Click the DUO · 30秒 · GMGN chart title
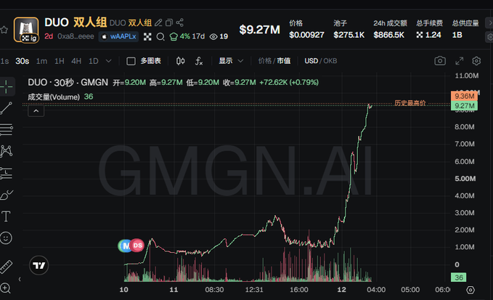493x300 pixels. pyautogui.click(x=68, y=82)
